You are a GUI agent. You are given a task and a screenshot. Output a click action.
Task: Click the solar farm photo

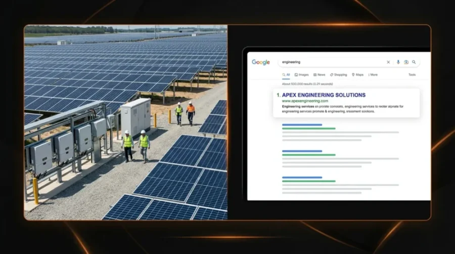[126, 122]
